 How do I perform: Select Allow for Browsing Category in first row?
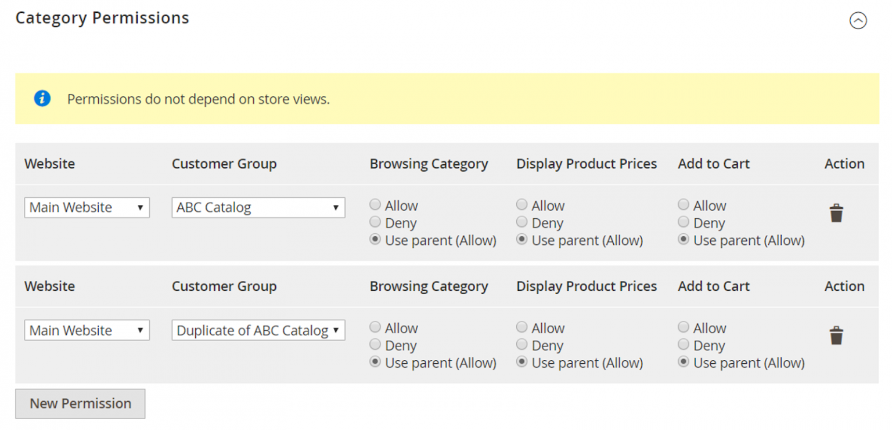pos(375,205)
